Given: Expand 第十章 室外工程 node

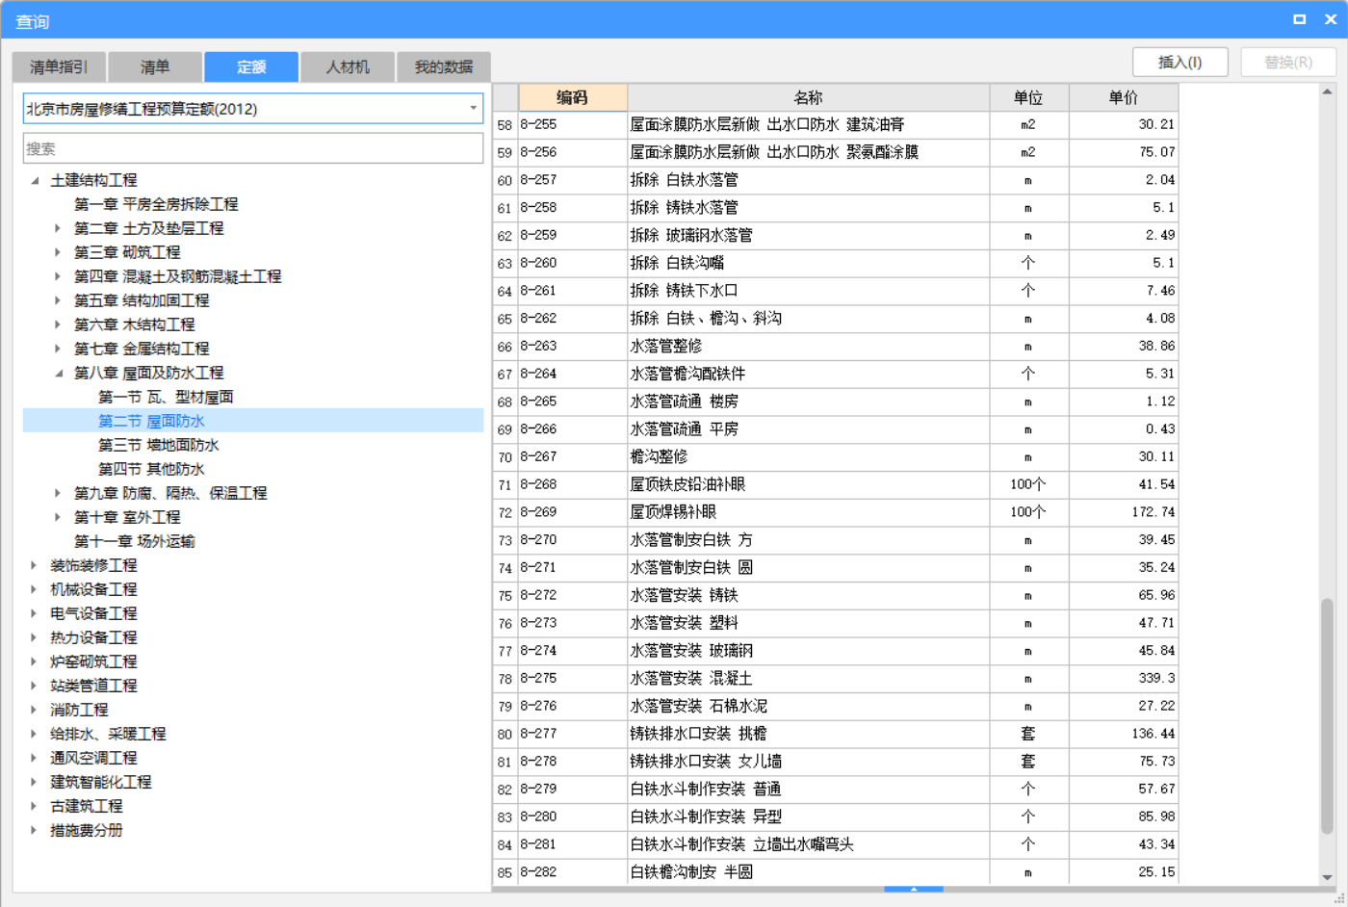Looking at the screenshot, I should (x=58, y=517).
